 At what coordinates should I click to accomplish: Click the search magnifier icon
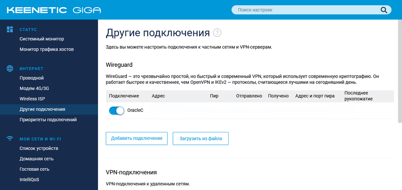click(384, 10)
